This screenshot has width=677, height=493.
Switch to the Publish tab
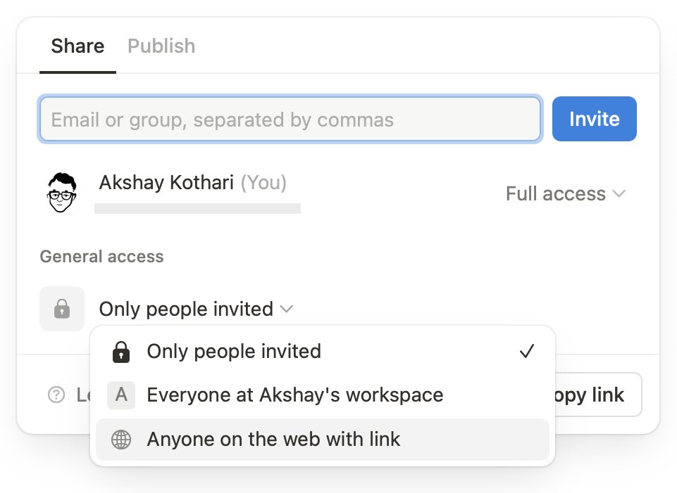click(161, 46)
